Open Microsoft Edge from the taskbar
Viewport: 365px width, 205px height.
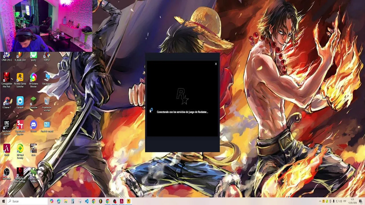[x=59, y=201]
